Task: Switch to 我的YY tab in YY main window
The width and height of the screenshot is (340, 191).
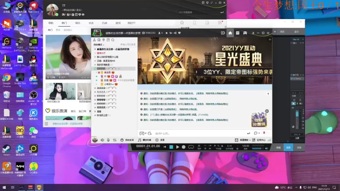Action: (131, 23)
